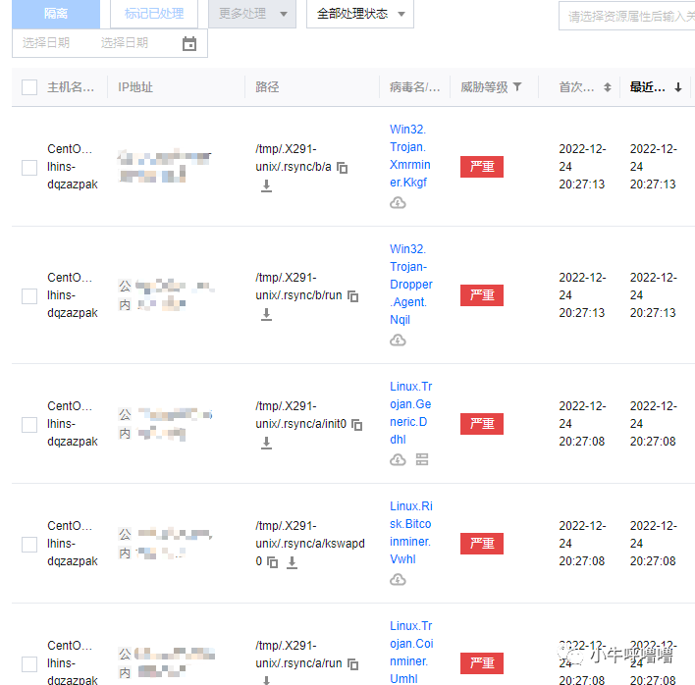Open cloud scan icon under Xmrminer.Kkgf

[398, 203]
